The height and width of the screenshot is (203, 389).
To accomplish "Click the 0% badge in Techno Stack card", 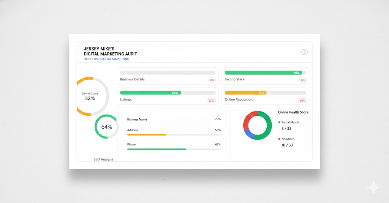I will [x=303, y=80].
